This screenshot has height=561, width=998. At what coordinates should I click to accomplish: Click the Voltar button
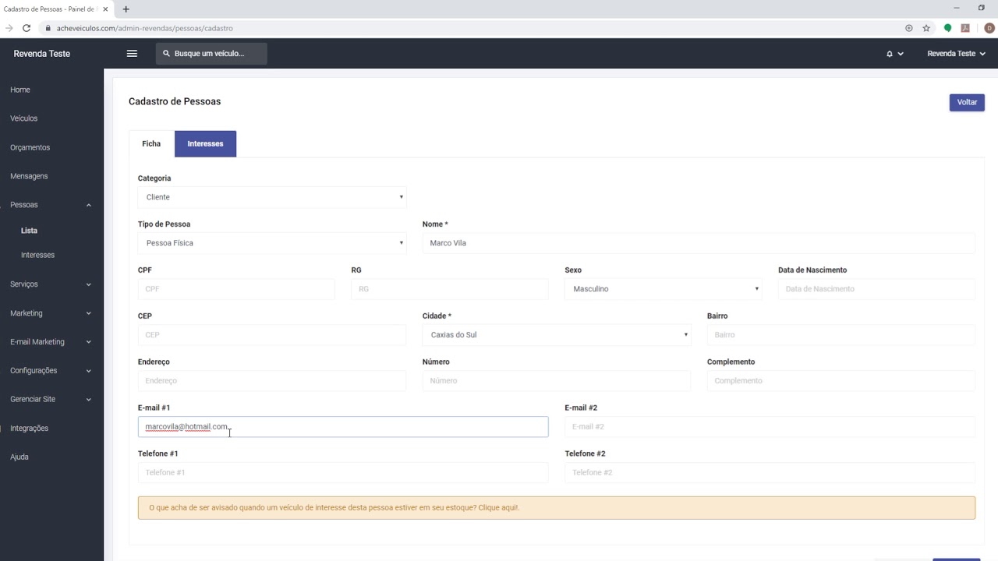click(x=967, y=102)
